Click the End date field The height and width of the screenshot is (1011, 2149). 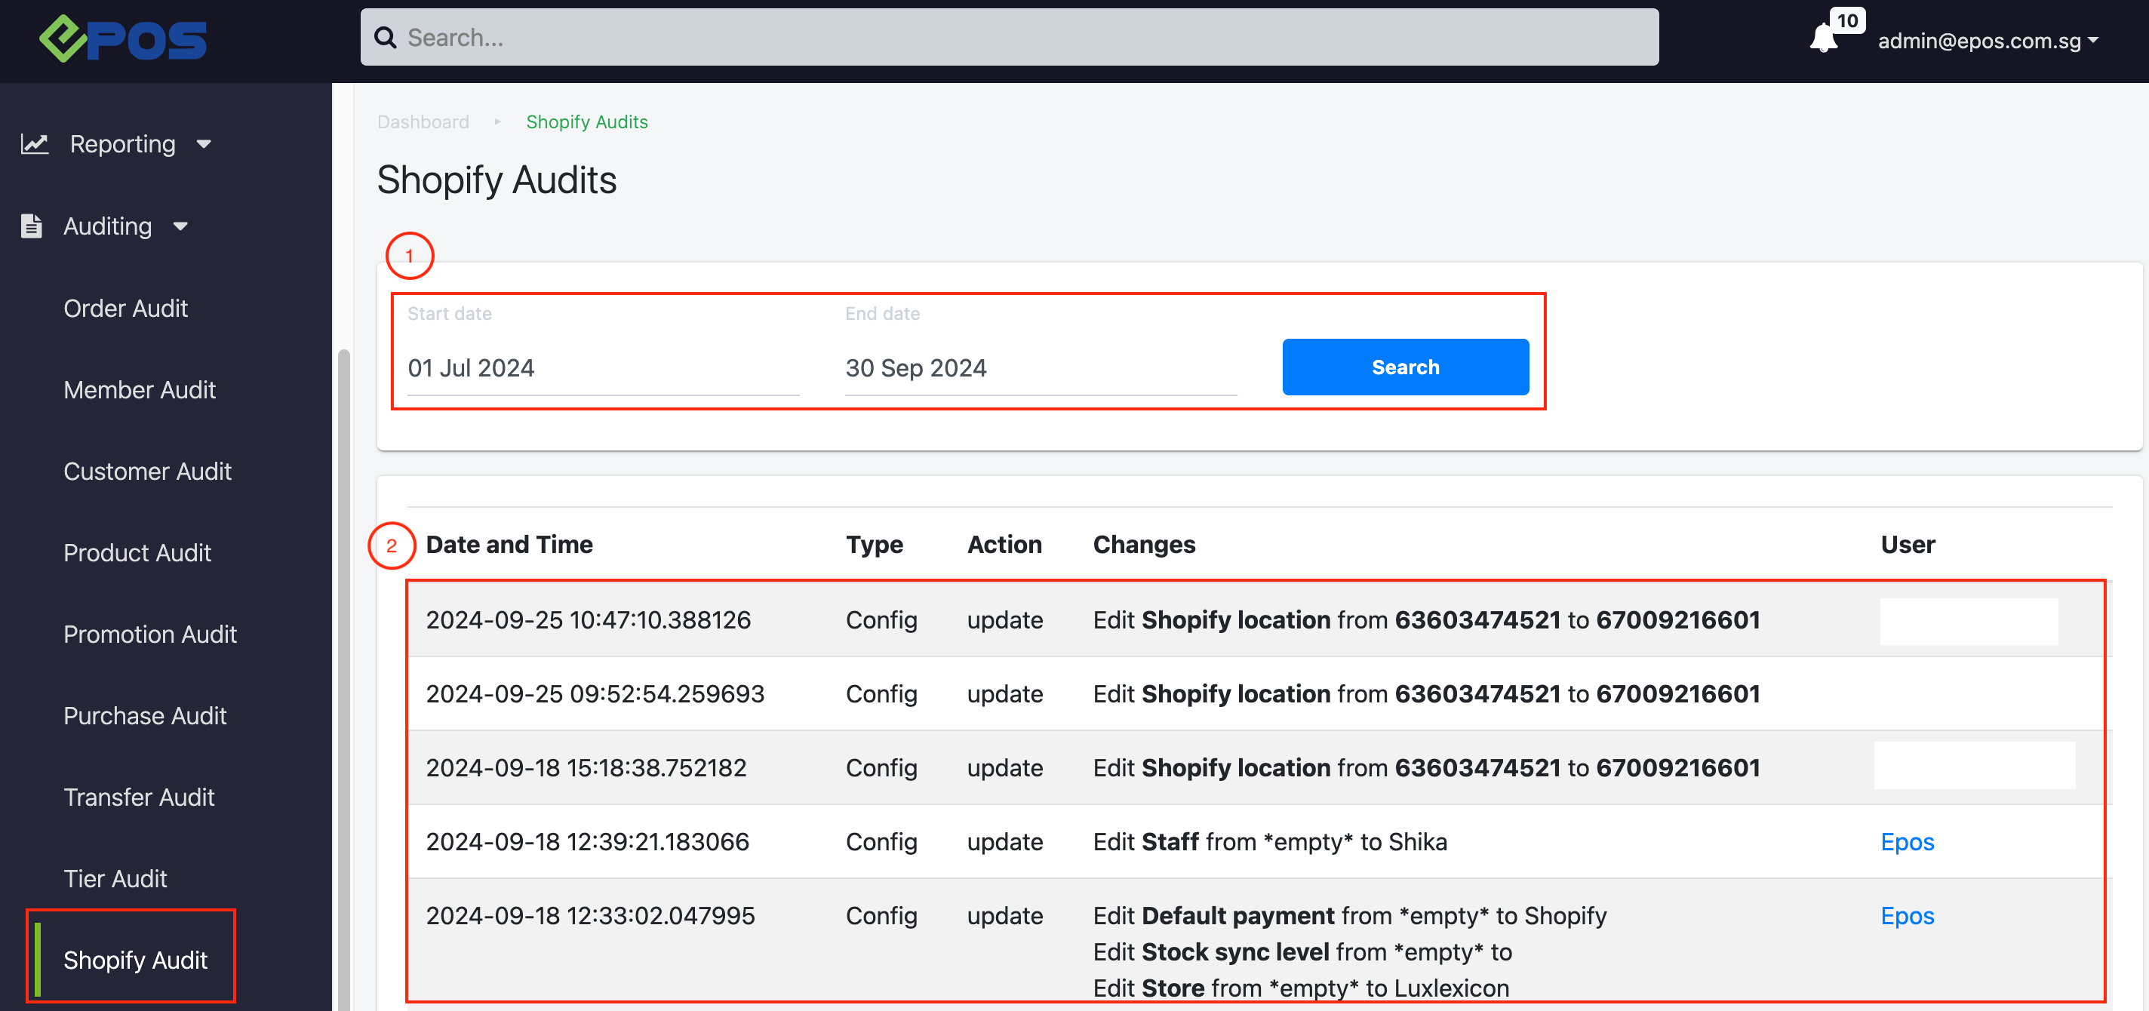(x=1040, y=368)
